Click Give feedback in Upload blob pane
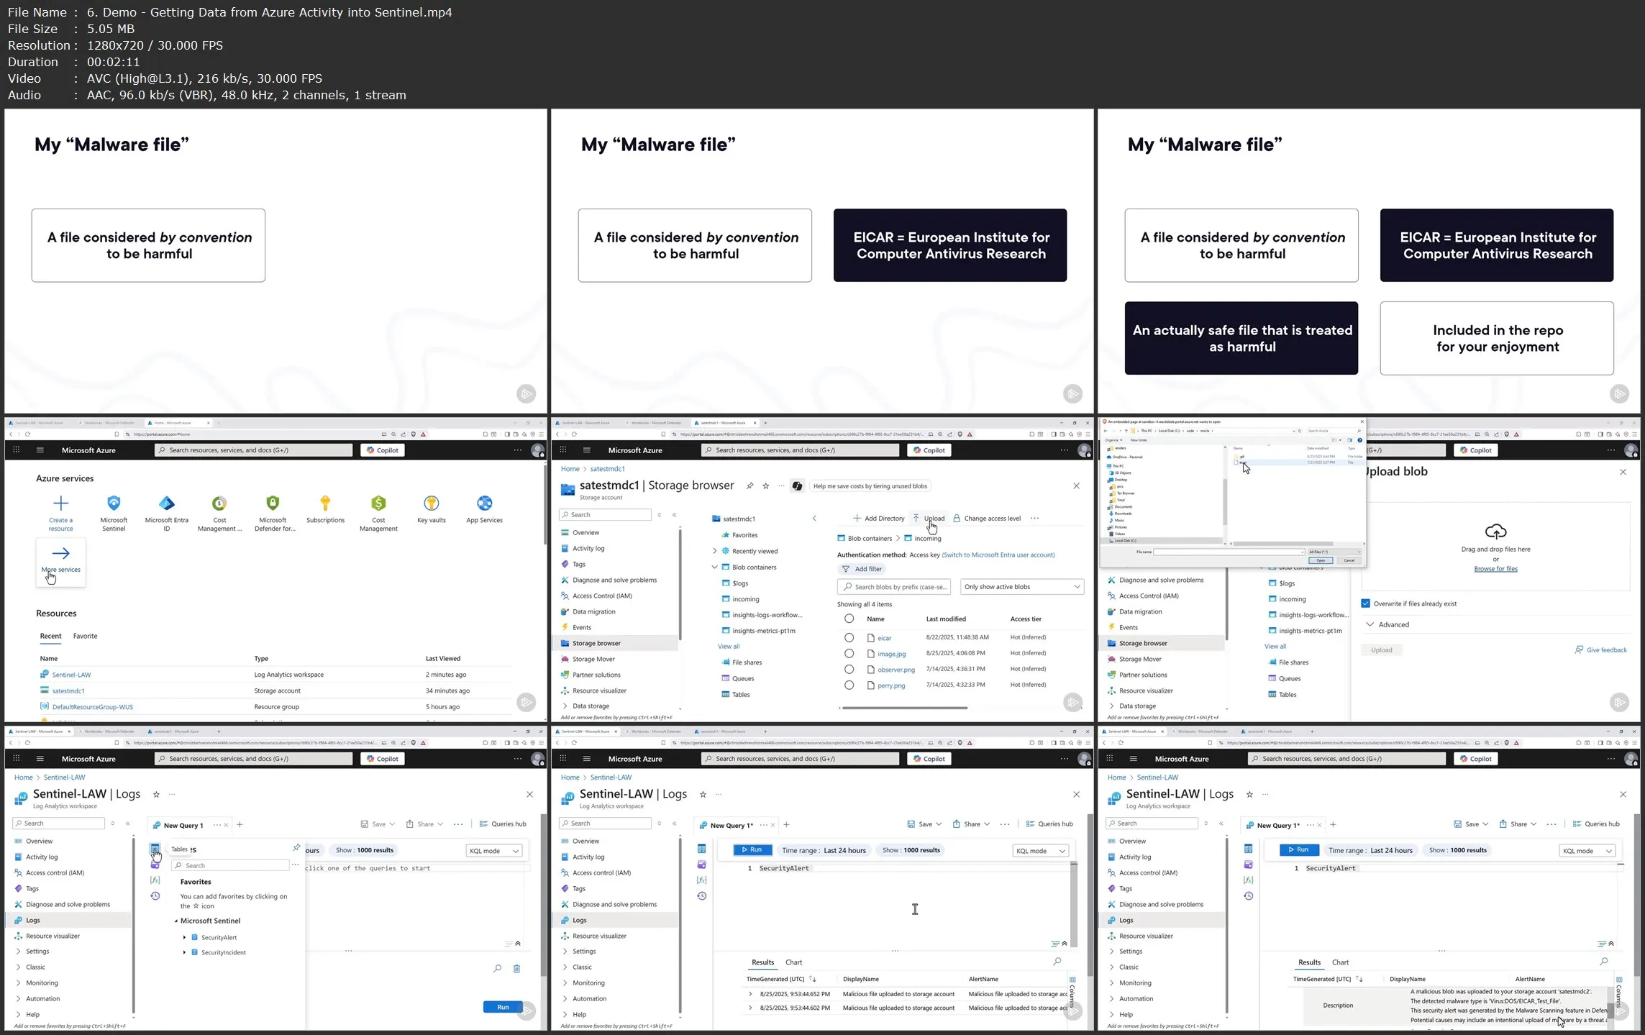 [x=1601, y=650]
